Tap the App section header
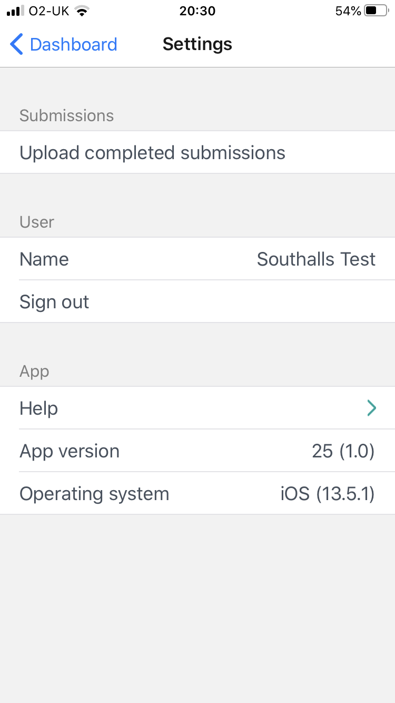395x703 pixels. tap(34, 371)
